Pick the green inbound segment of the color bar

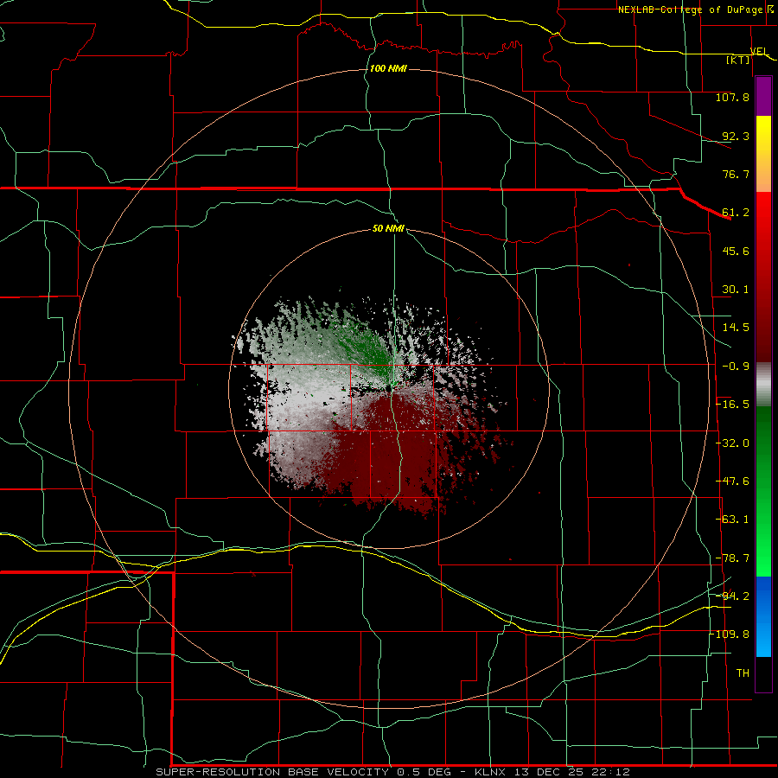point(763,491)
